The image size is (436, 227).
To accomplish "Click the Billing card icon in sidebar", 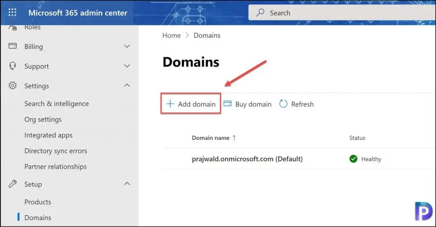I will point(12,46).
